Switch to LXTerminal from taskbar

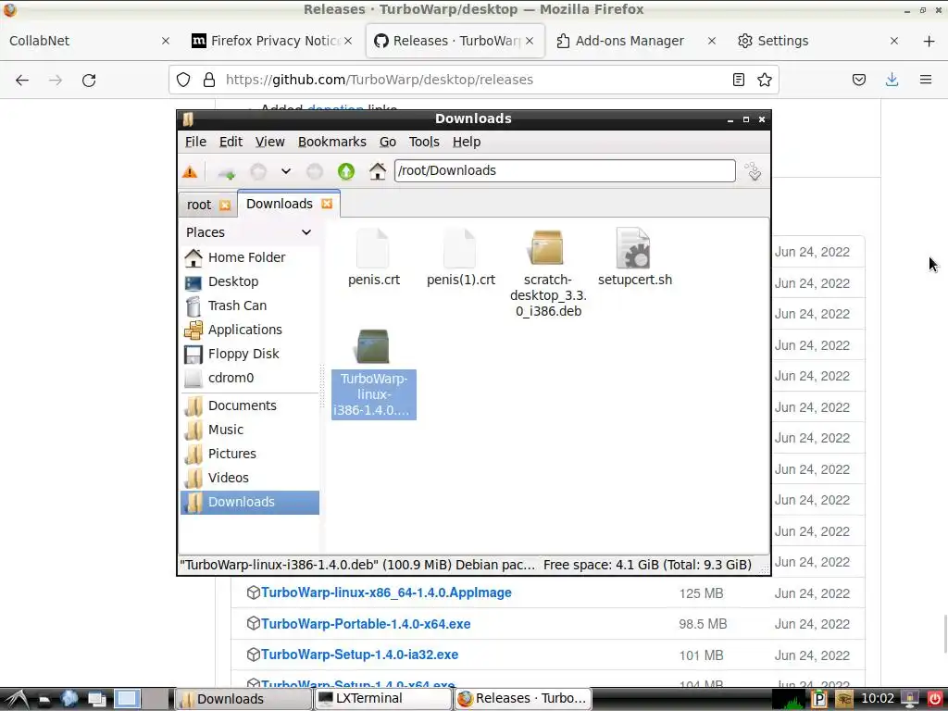(x=382, y=699)
